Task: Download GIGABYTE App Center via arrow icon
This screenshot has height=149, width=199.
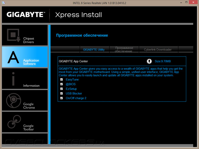Action: pyautogui.click(x=149, y=61)
